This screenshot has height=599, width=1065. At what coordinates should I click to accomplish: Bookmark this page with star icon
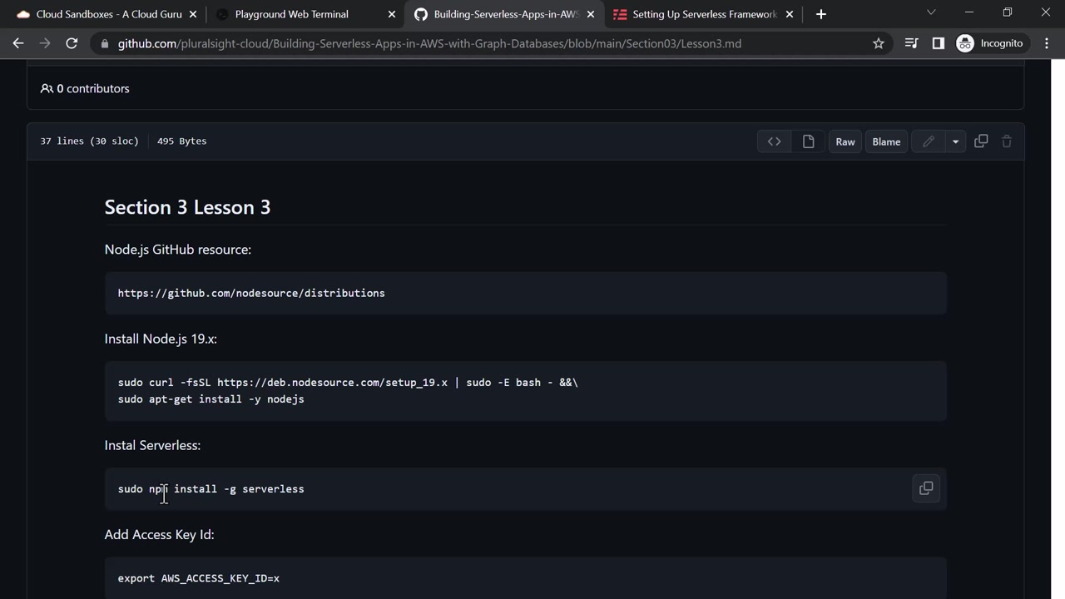[879, 43]
